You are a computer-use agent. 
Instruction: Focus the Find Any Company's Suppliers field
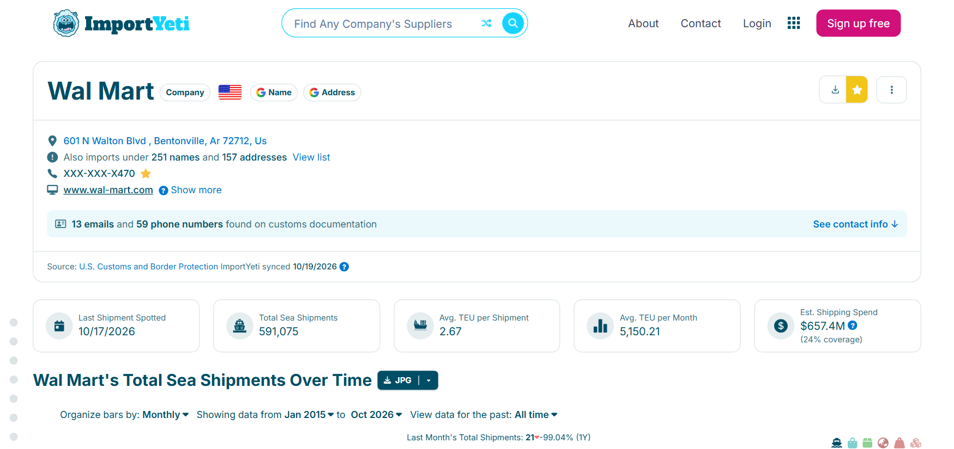[x=382, y=23]
